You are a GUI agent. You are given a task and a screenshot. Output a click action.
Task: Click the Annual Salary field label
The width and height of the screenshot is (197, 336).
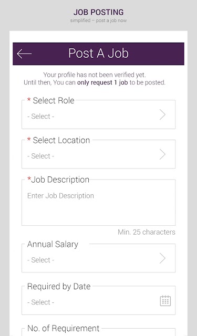[53, 244]
